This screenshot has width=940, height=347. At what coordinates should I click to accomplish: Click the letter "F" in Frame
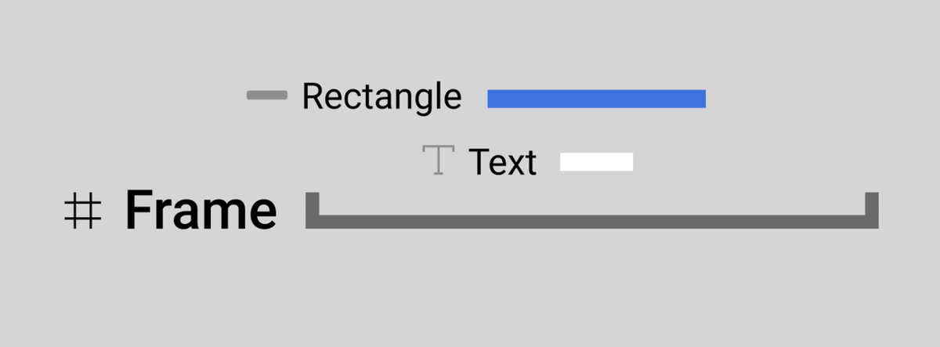[x=139, y=211]
